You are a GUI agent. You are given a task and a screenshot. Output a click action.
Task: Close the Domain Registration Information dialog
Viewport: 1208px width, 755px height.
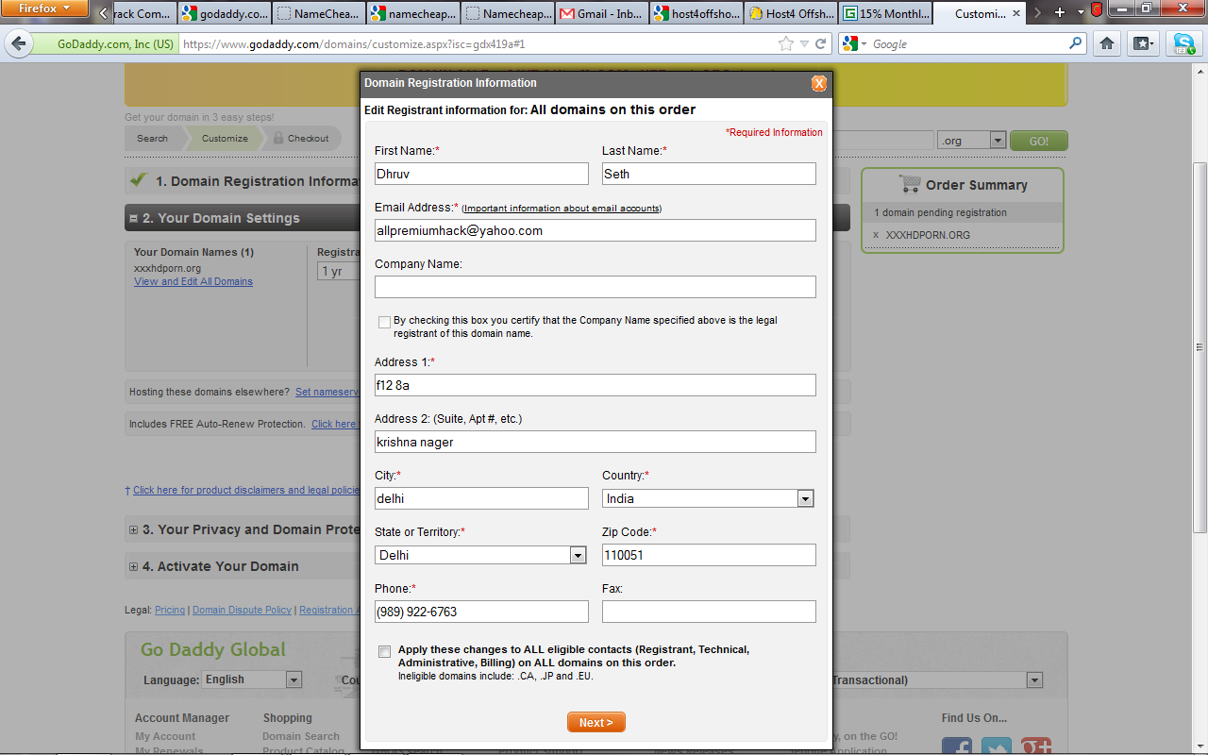[819, 83]
